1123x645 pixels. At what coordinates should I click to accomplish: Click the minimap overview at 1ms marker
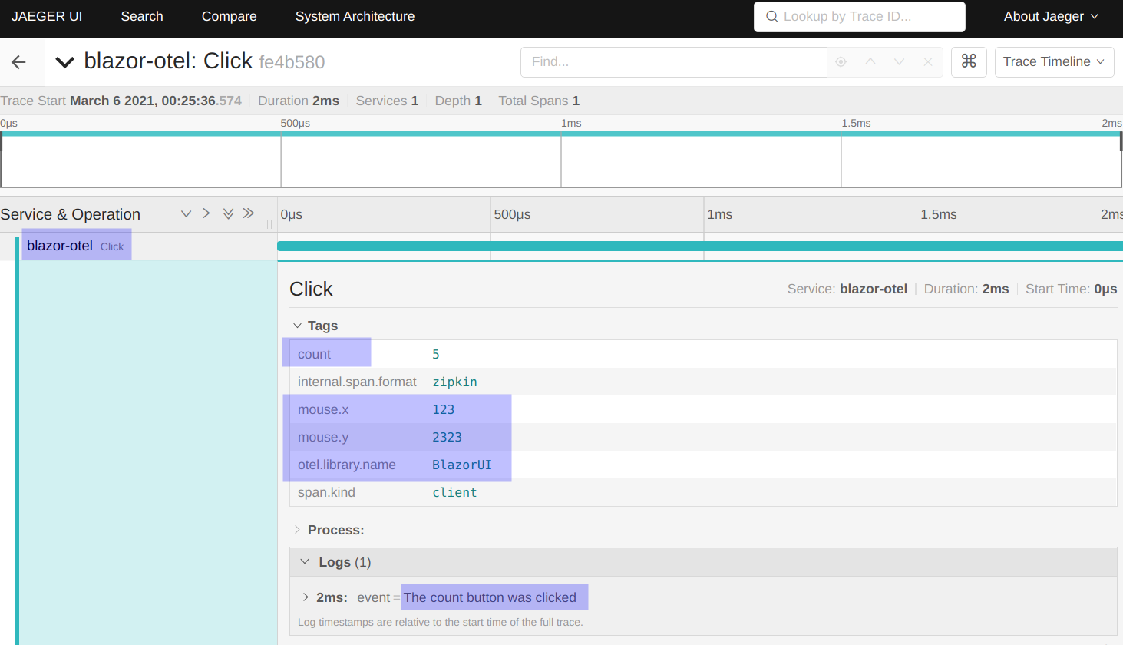(x=561, y=160)
